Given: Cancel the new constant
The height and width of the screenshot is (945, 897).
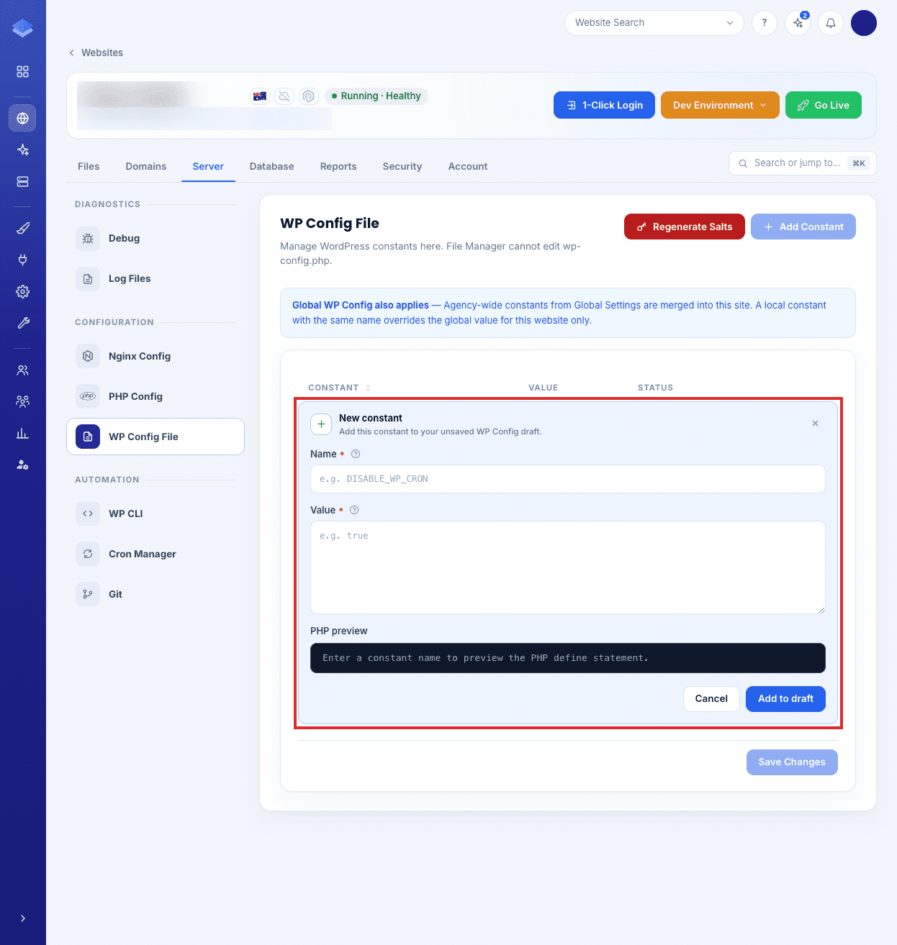Looking at the screenshot, I should pos(711,698).
